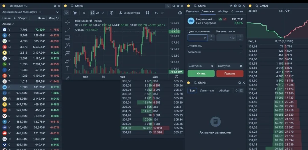The image size is (308, 150).
Task: Select the 'Айсберг' filter in the orders widget
Action: 224,91
